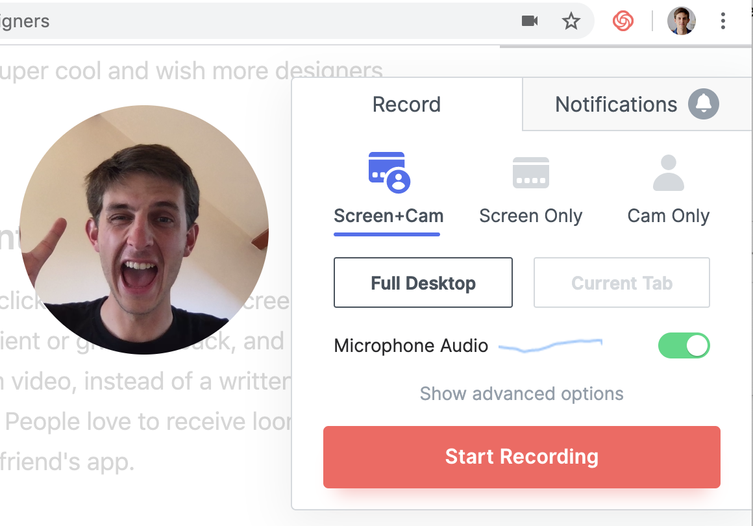753x526 pixels.
Task: Click the notifications bell icon
Action: [x=704, y=104]
